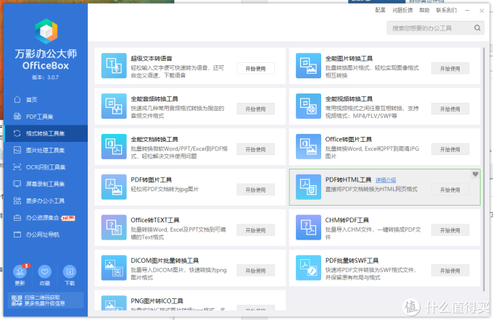Image resolution: width=493 pixels, height=320 pixels.
Task: Open 屏幕录制工具集 in sidebar
Action: (x=46, y=184)
